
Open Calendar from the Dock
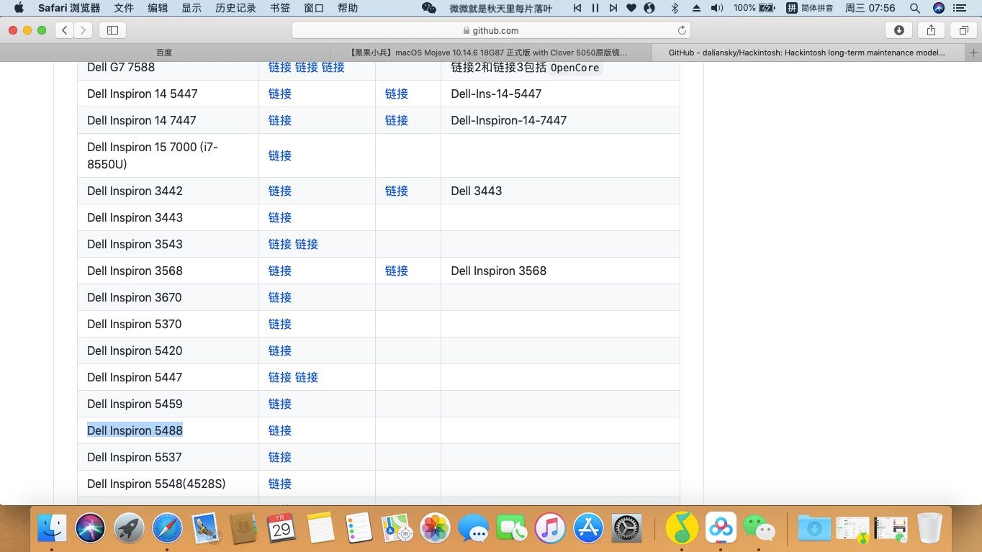click(x=281, y=529)
